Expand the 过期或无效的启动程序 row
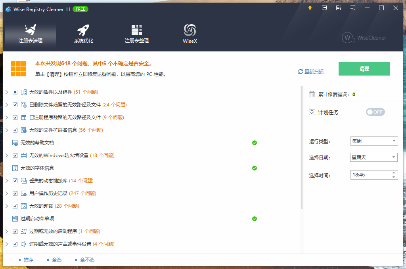This screenshot has height=269, width=406. 7,231
